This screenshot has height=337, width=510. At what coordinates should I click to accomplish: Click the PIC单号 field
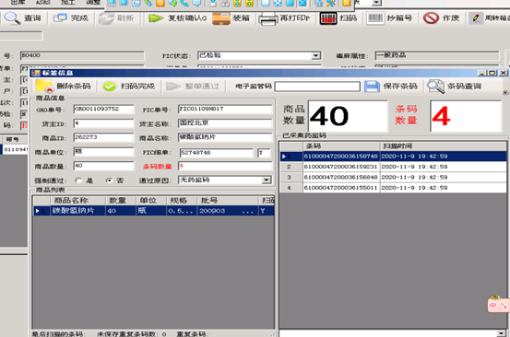pos(225,109)
